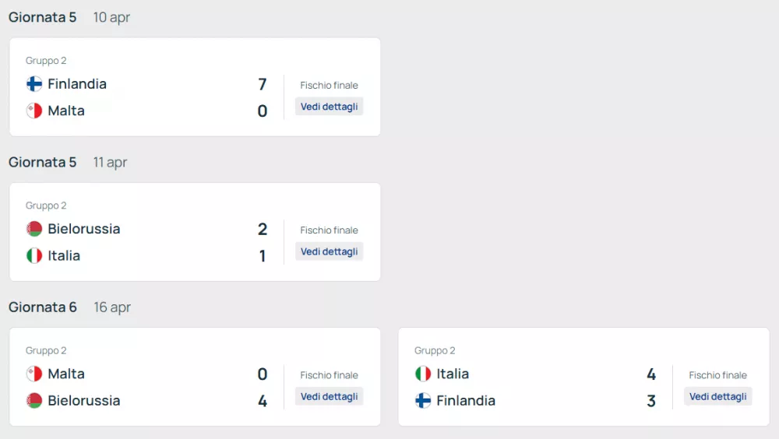Open Vedi dettagli for Finlandia–Malta

[329, 107]
